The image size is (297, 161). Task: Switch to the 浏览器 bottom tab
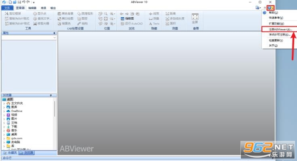27,153
